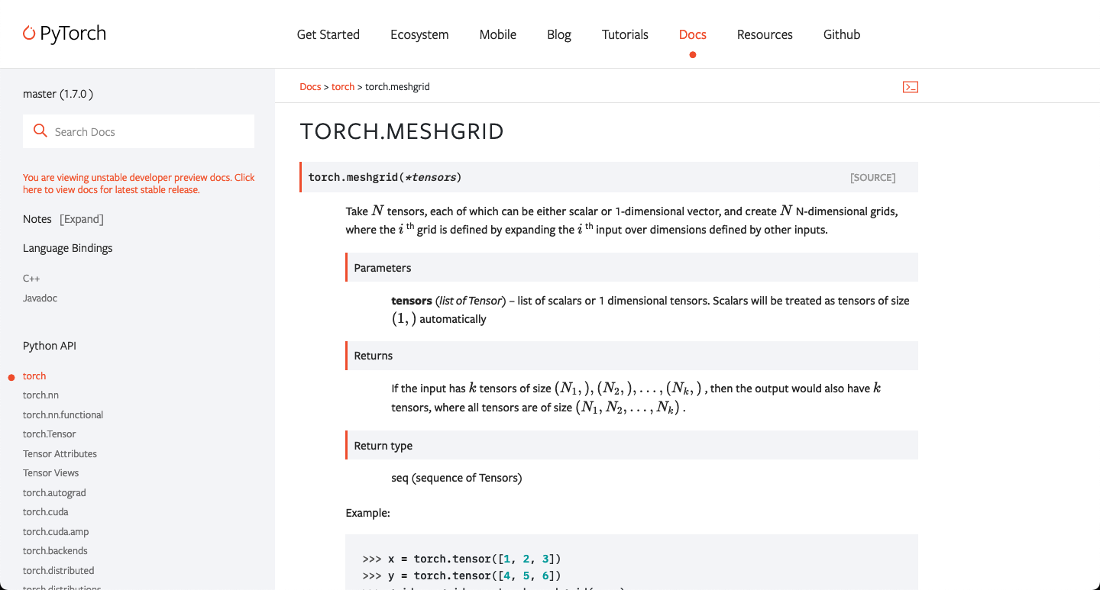This screenshot has width=1100, height=590.
Task: Go to the Mobile page
Action: pyautogui.click(x=498, y=34)
